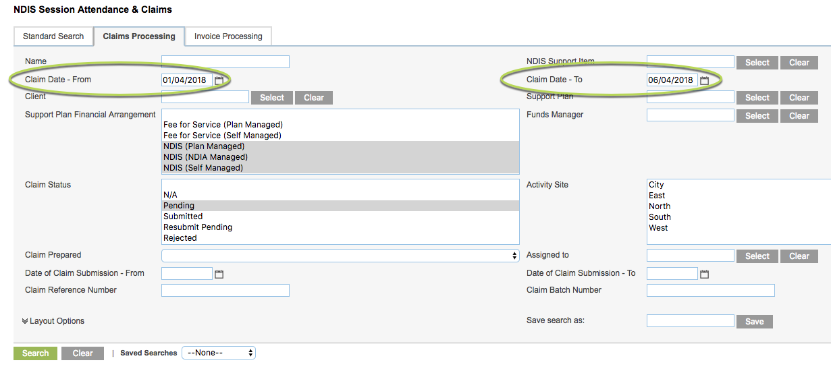The image size is (831, 373).
Task: Open calendar picker for Claim Date - To
Action: tap(705, 80)
